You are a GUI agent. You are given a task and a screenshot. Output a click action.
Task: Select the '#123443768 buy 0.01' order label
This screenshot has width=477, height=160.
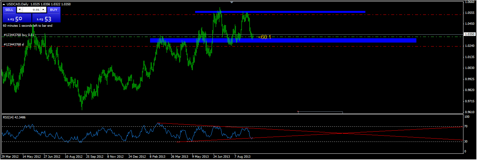click(x=19, y=35)
